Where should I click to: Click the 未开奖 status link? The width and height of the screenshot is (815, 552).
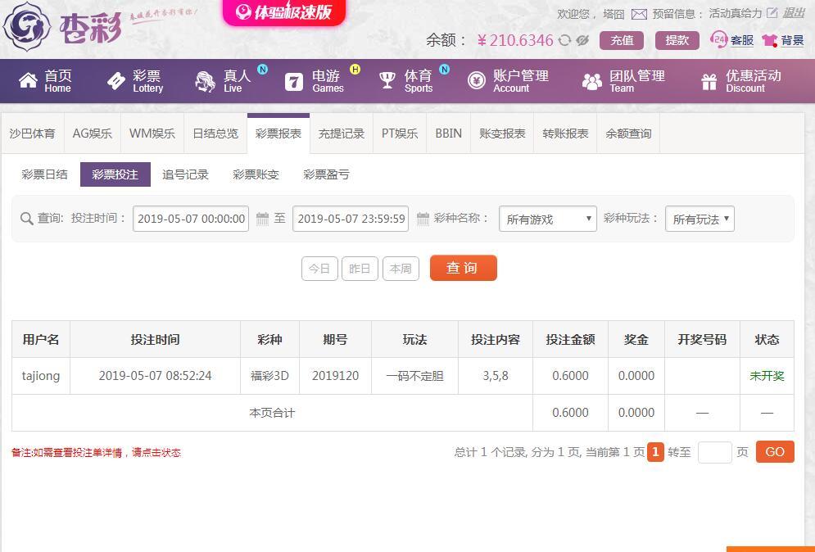(x=767, y=376)
